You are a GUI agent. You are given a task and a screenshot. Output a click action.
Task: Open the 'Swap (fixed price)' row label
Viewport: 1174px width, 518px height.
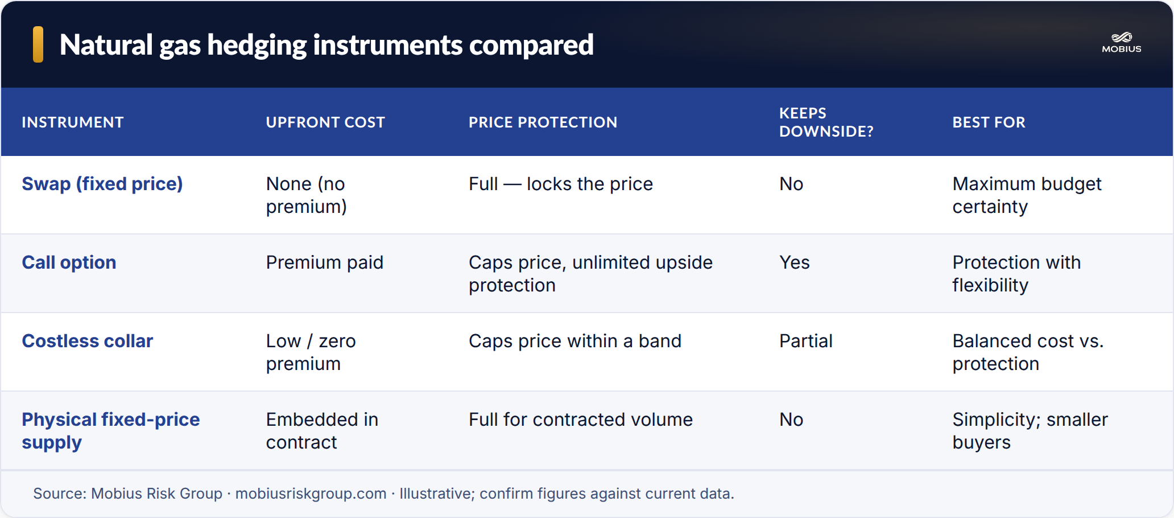click(102, 184)
